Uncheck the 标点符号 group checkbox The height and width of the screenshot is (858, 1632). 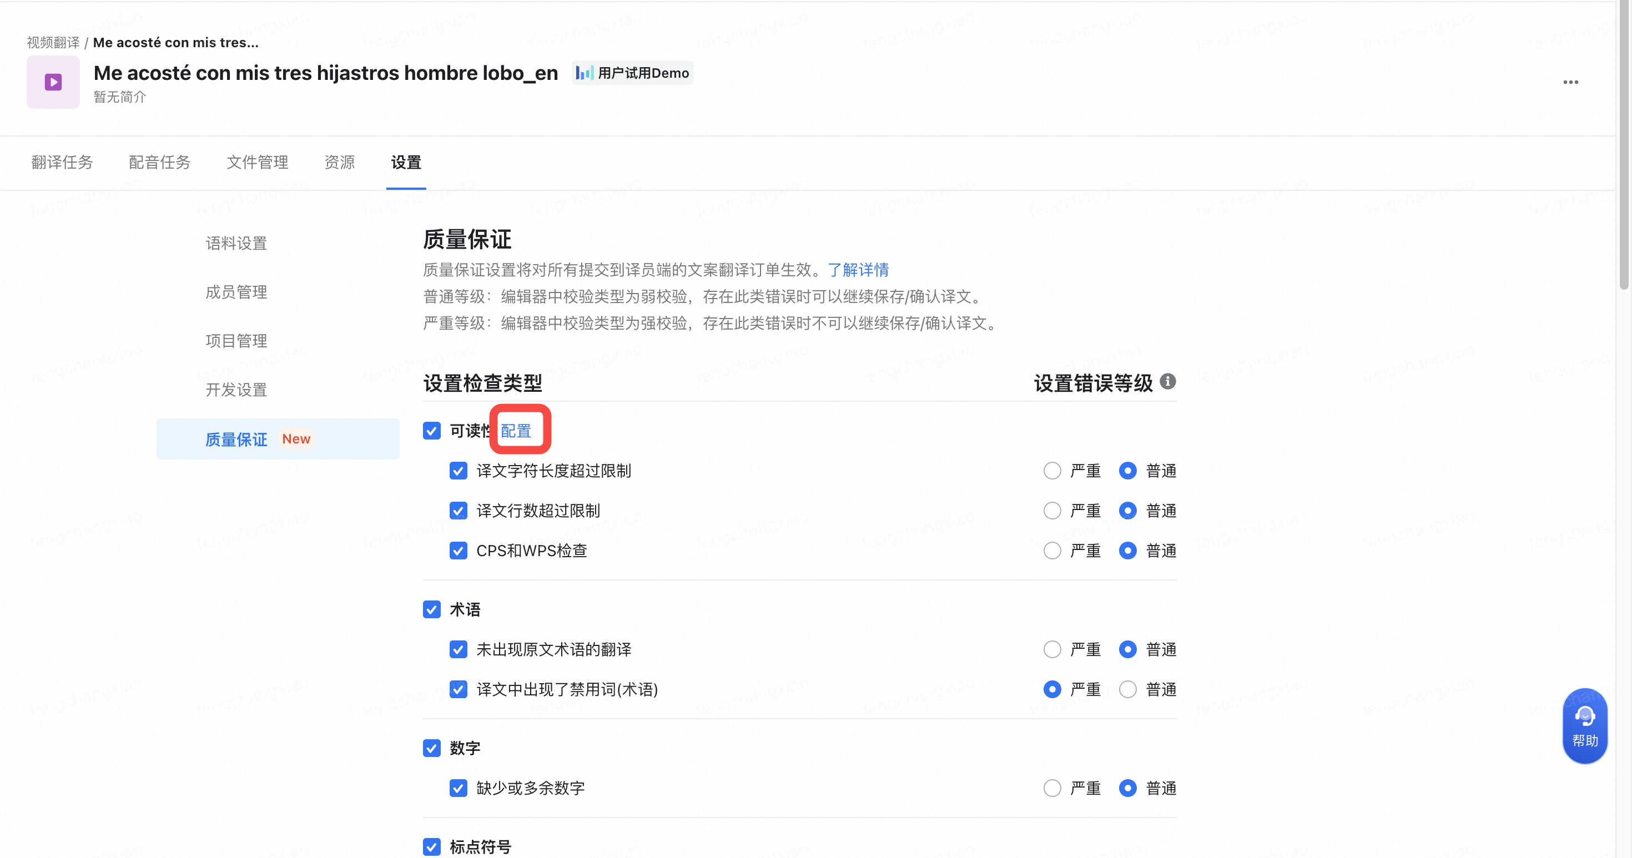[x=431, y=846]
